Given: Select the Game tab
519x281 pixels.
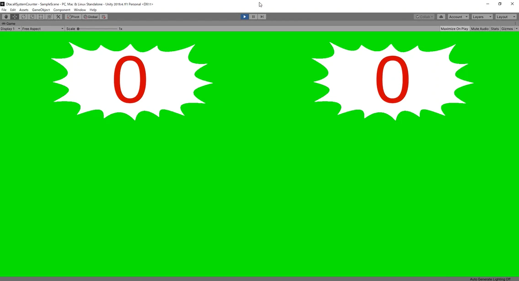Looking at the screenshot, I should (x=9, y=23).
